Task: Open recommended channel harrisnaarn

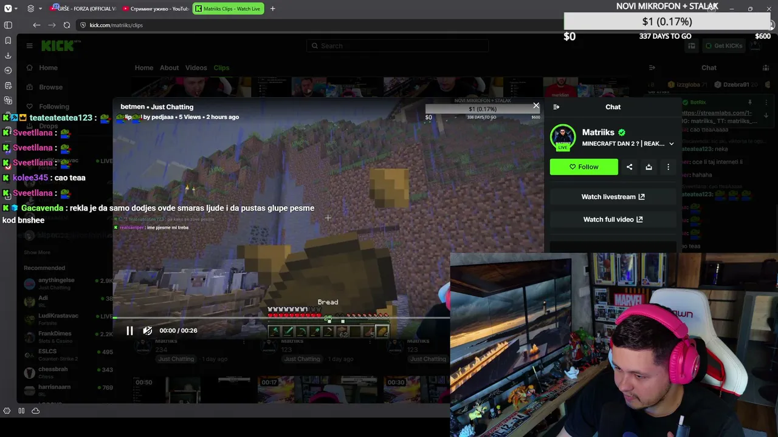Action: pos(69,390)
